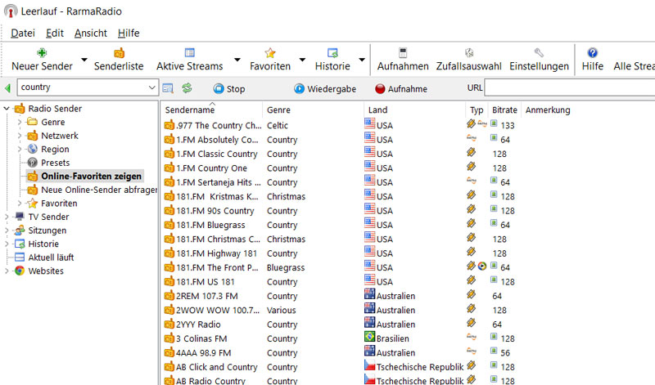The width and height of the screenshot is (655, 385).
Task: Click the type icon in the .977 The Country row
Action: 472,123
